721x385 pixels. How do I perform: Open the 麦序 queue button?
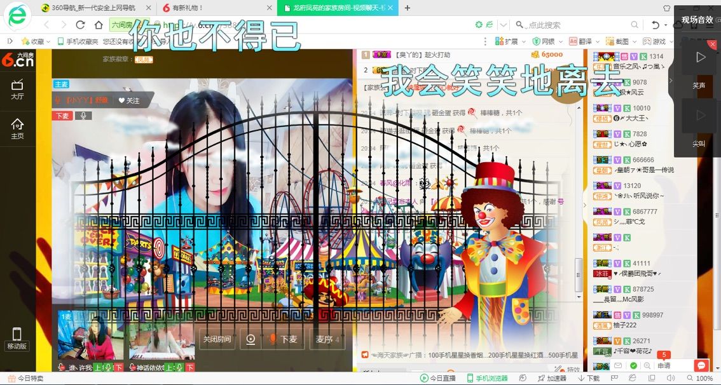[x=327, y=339]
